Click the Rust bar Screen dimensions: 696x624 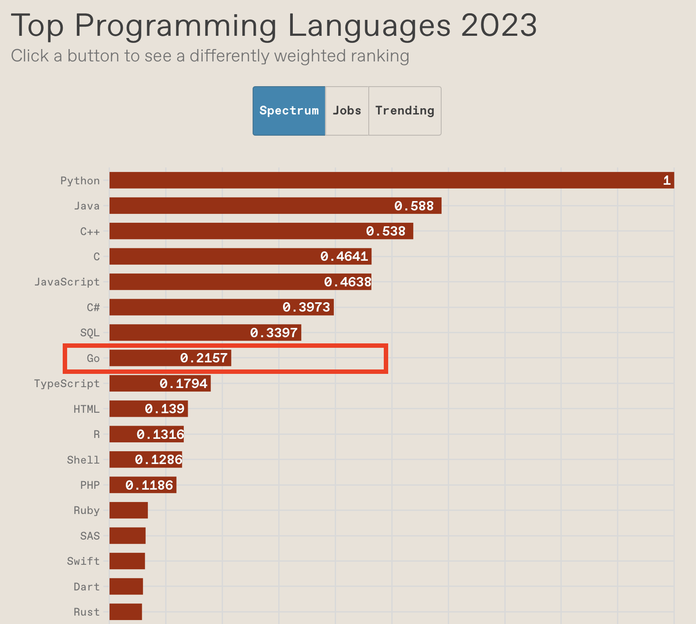126,612
